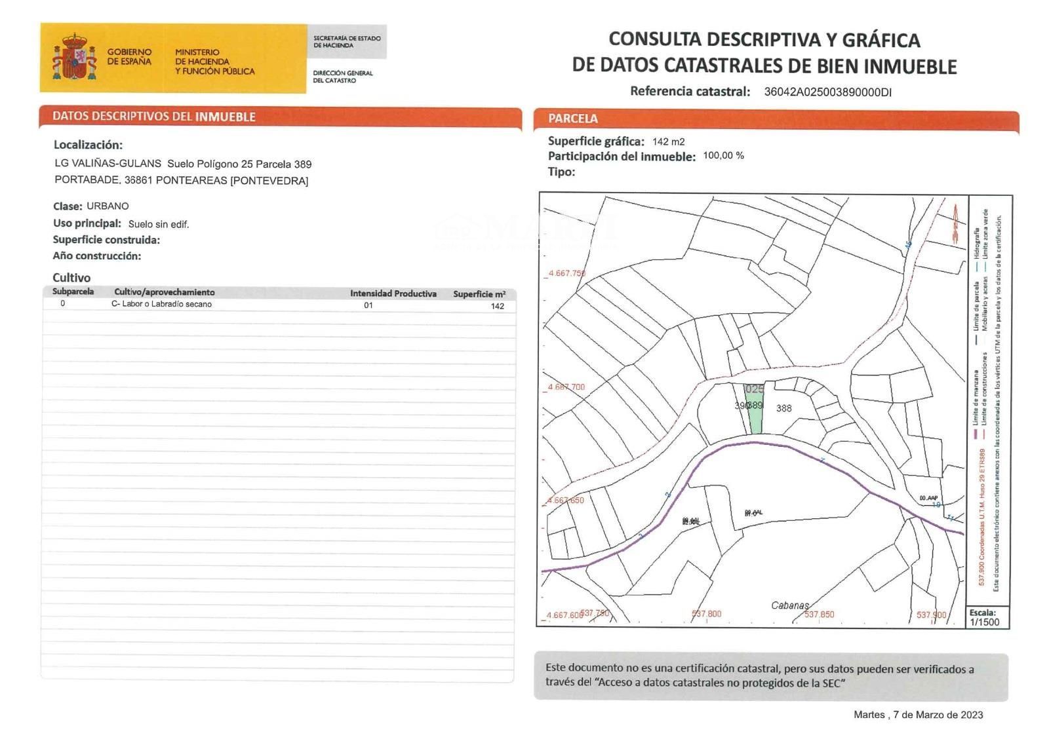Click 'PORTABADE, 36861 PONTEAREAS [PONTEVEDRA]' address line

point(181,180)
